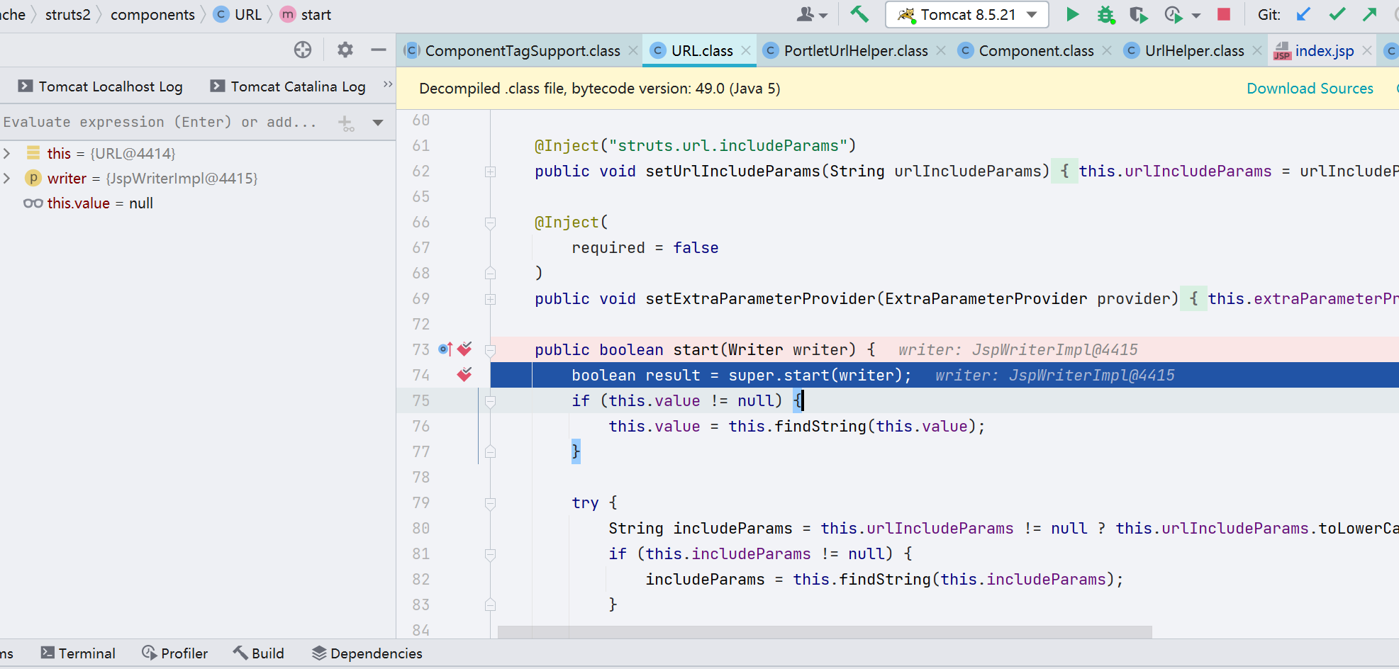The image size is (1399, 669).
Task: Open the Profiler tool window
Action: 174,653
